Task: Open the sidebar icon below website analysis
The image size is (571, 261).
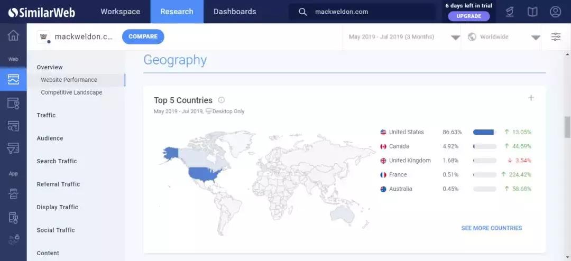Action: point(13,104)
